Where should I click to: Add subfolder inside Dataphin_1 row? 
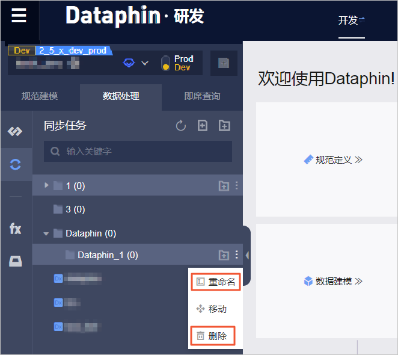(x=224, y=255)
